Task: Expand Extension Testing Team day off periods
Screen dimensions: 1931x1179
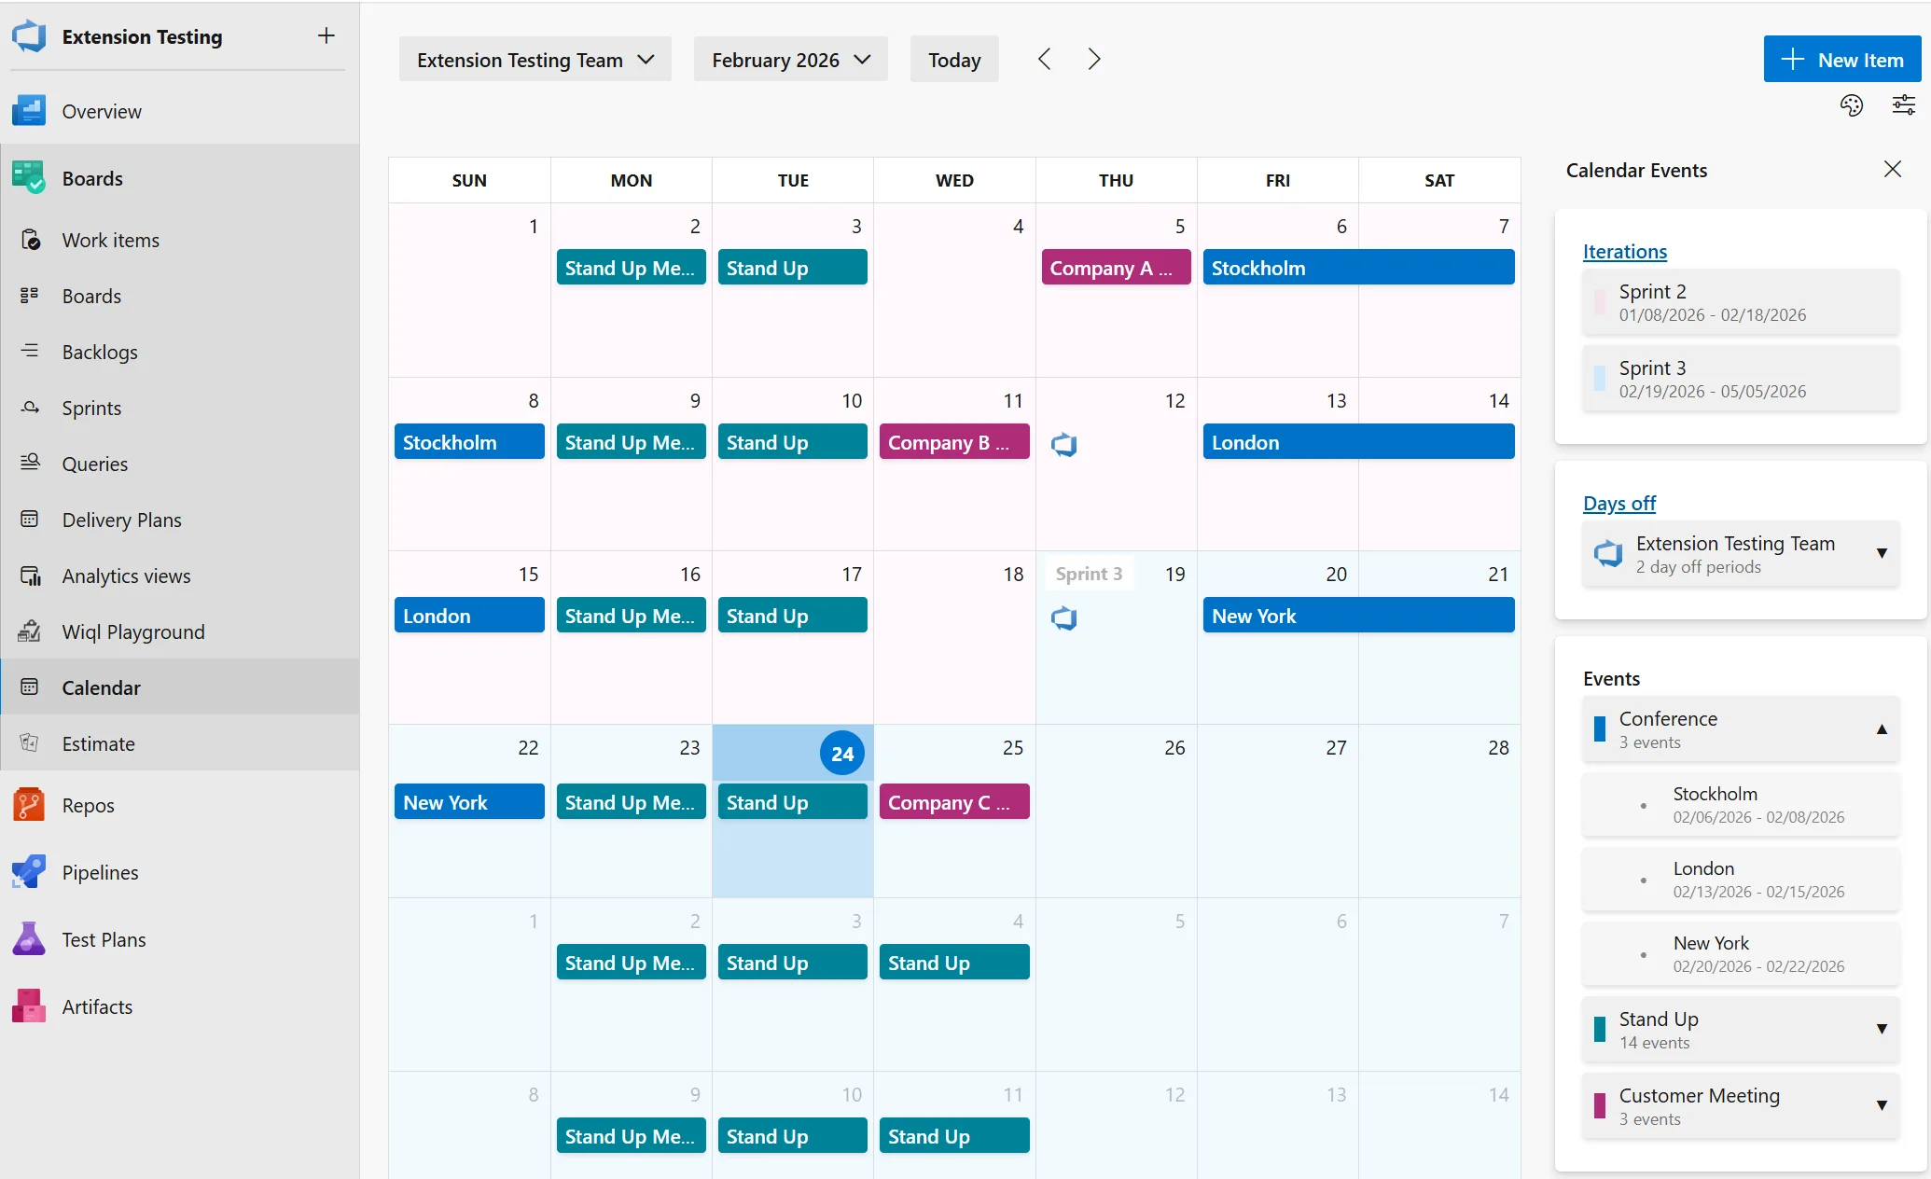Action: [1882, 554]
